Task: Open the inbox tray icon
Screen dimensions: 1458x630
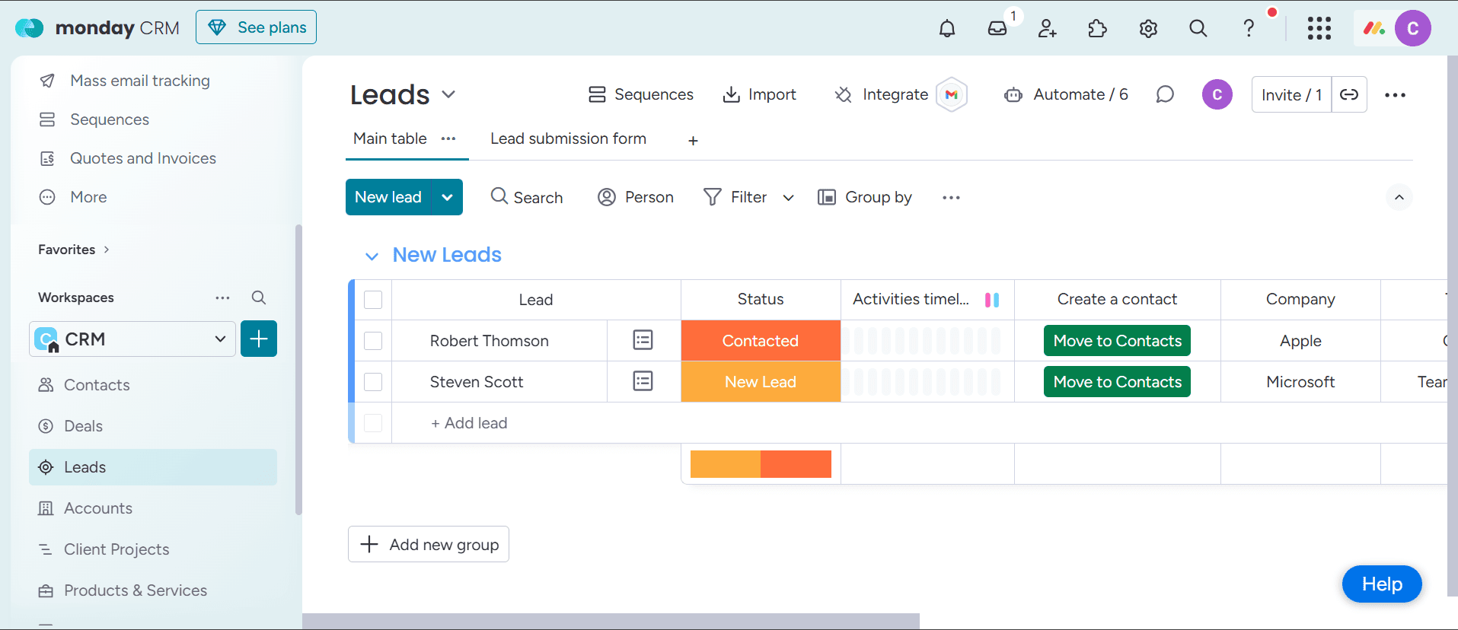Action: pos(997,29)
